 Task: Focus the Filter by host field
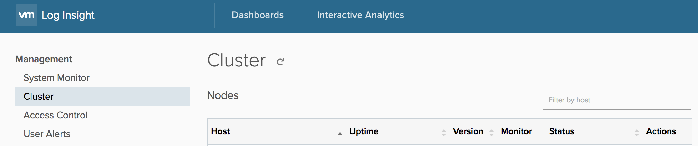pos(616,100)
